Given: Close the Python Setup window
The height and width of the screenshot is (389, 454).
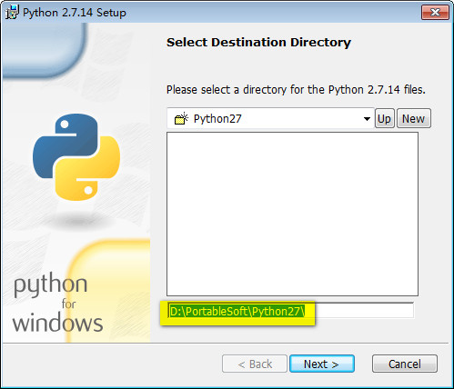Looking at the screenshot, I should coord(435,13).
